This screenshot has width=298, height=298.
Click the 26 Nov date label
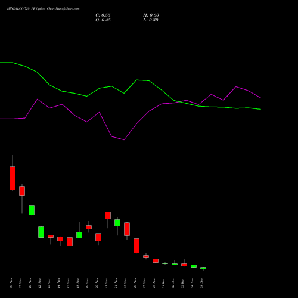135,283
